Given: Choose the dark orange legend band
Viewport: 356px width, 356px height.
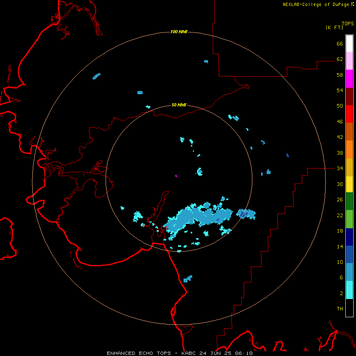Looking at the screenshot, I should click(349, 131).
